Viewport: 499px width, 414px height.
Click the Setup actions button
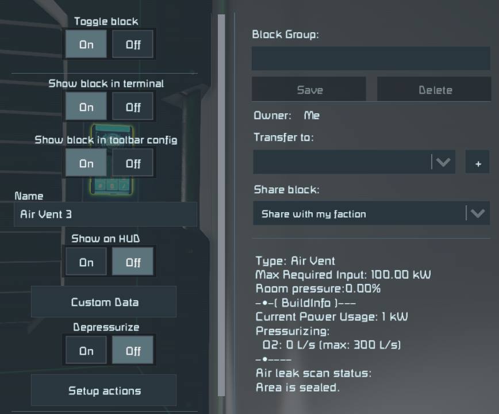point(103,390)
